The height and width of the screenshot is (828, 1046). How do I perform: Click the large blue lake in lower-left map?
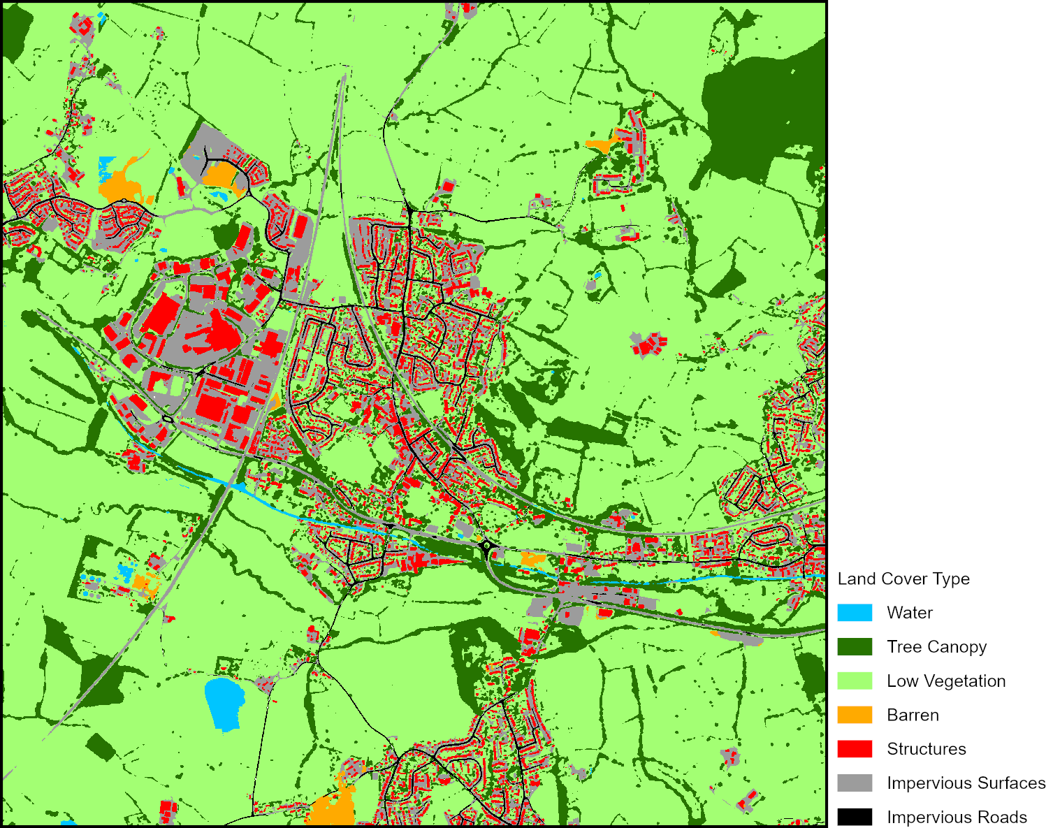[224, 703]
